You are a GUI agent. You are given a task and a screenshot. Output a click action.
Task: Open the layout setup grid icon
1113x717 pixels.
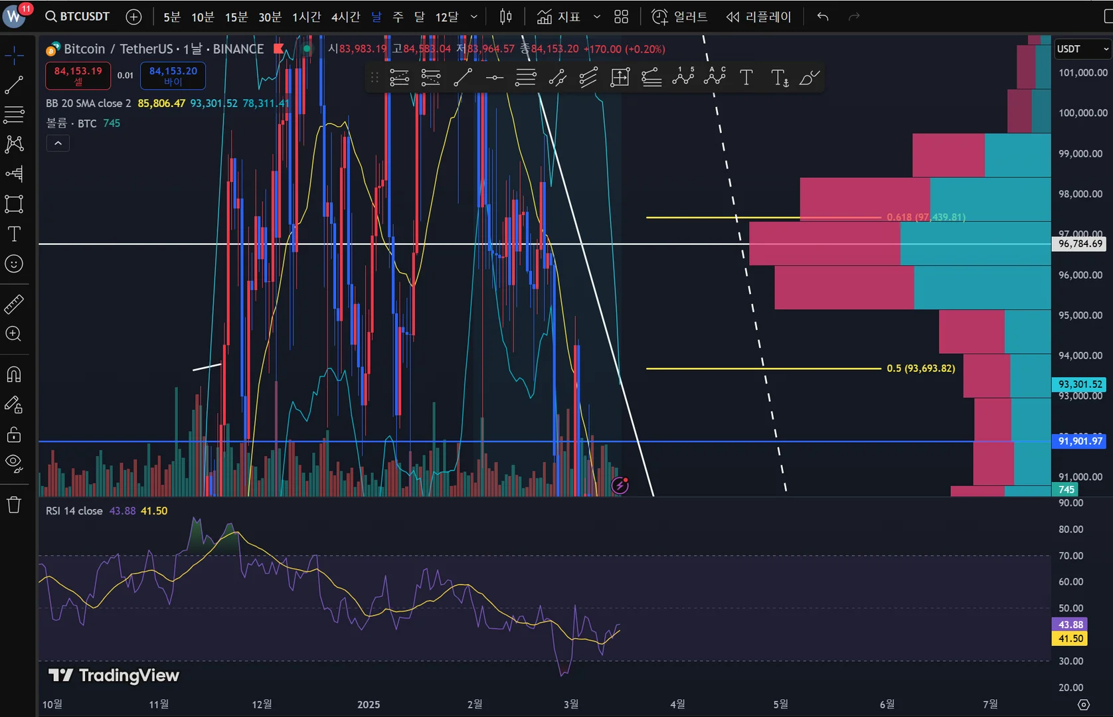tap(622, 17)
